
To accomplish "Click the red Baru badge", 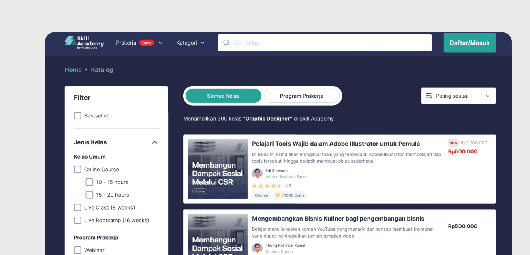I will tap(146, 42).
